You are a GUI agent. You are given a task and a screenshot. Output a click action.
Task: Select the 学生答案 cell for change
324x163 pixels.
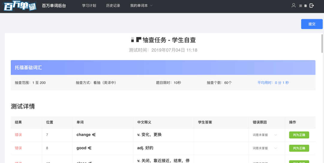coord(221,135)
